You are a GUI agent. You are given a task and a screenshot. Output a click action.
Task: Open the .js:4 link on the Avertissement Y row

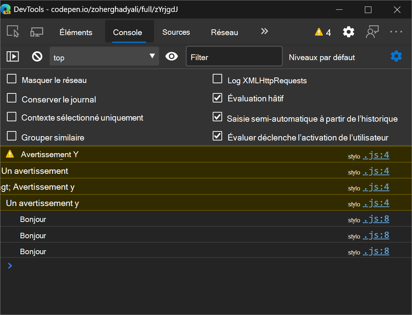376,155
